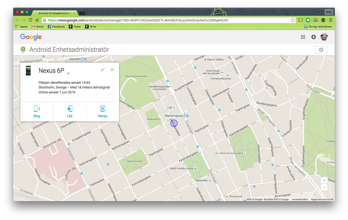Reload the page with the refresh icon

coord(30,20)
